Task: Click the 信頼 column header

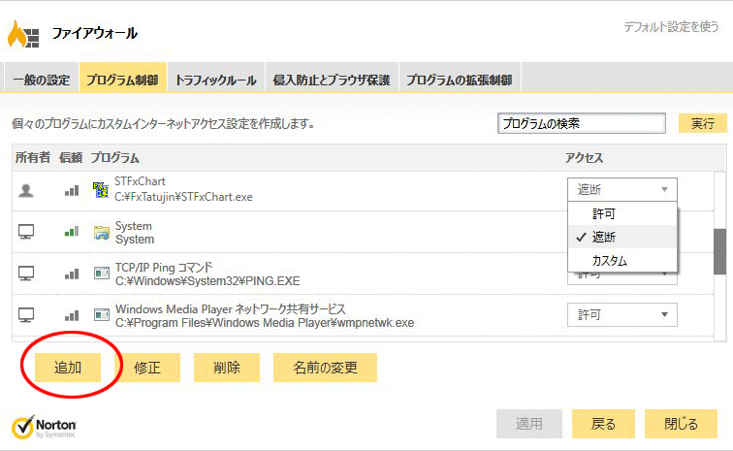Action: click(x=71, y=158)
